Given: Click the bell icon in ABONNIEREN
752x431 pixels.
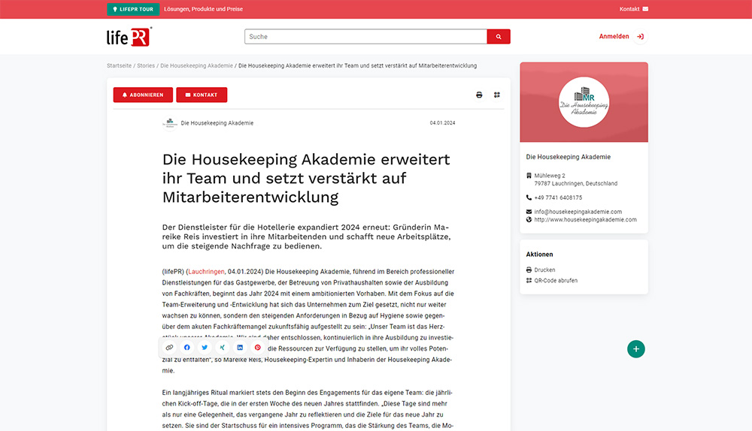Looking at the screenshot, I should pyautogui.click(x=125, y=95).
